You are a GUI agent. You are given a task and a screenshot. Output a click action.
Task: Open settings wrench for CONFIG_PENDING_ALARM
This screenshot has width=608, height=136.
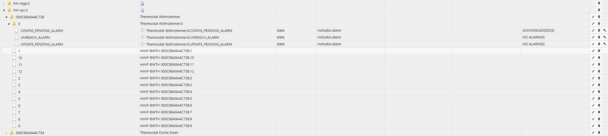click(604, 31)
